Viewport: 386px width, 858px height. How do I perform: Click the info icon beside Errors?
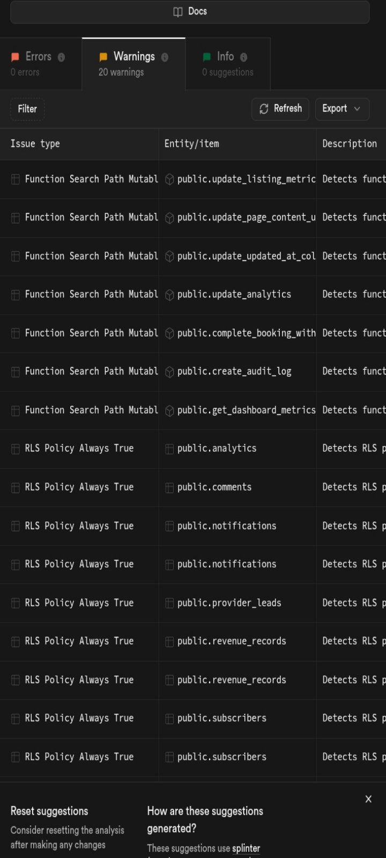point(61,57)
